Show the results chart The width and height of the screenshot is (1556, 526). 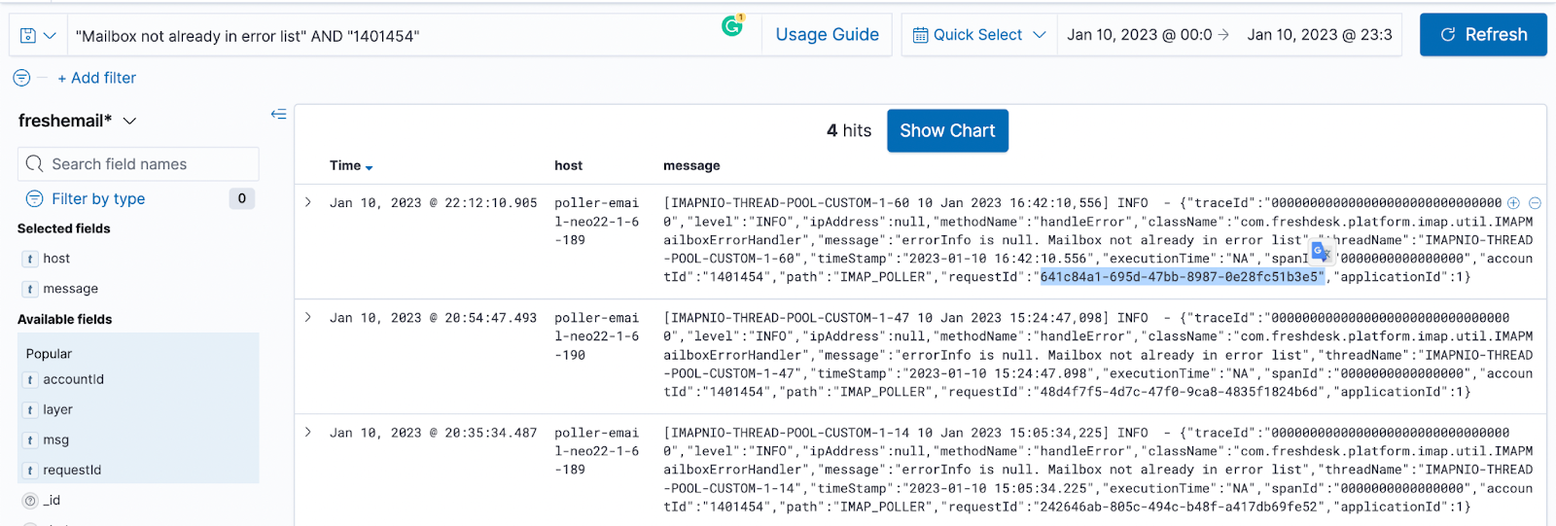pyautogui.click(x=947, y=130)
